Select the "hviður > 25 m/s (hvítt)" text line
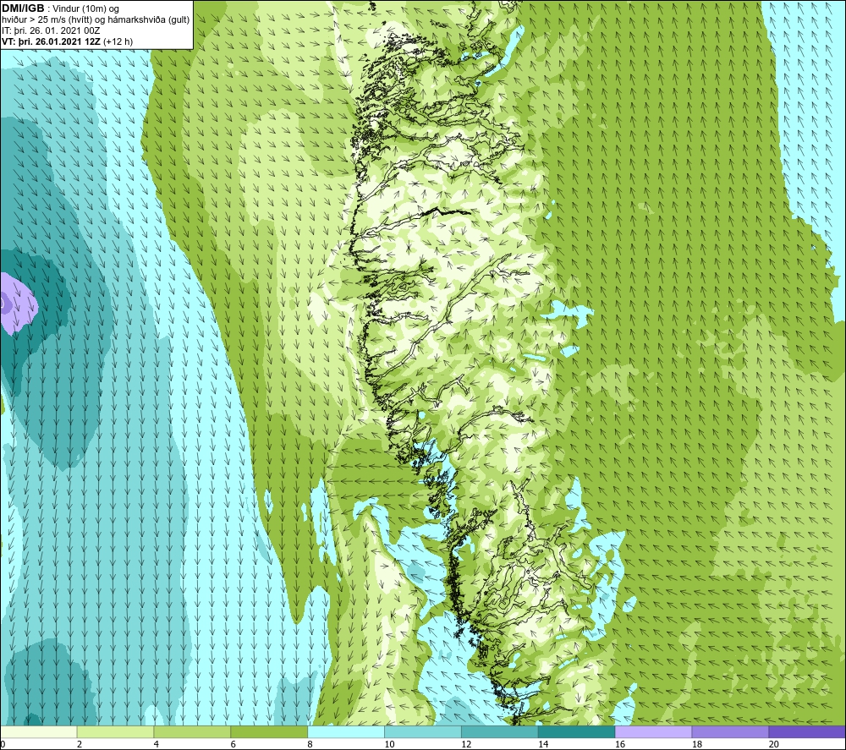The width and height of the screenshot is (846, 750). (x=47, y=20)
